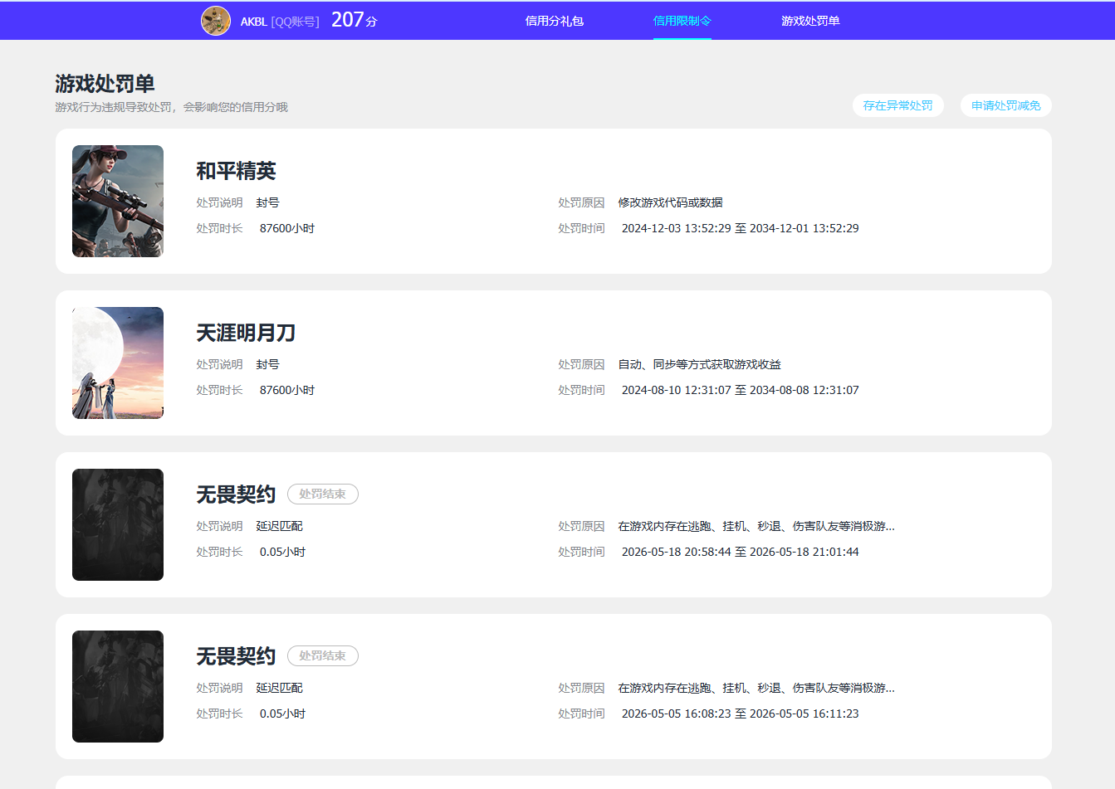The height and width of the screenshot is (789, 1115).
Task: Select the 游戏处罚单 tab
Action: coord(810,21)
